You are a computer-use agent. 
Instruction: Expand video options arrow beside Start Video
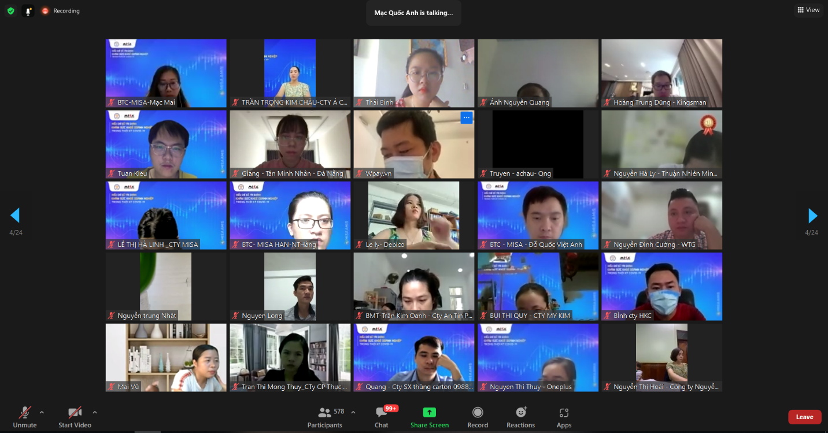[x=95, y=412]
